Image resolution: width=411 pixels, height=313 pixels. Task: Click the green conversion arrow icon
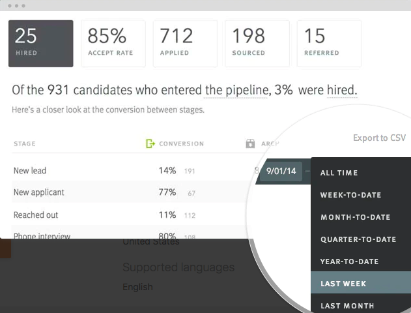click(150, 143)
